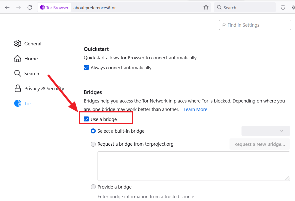Click the back arrow navigation icon

tap(7, 7)
